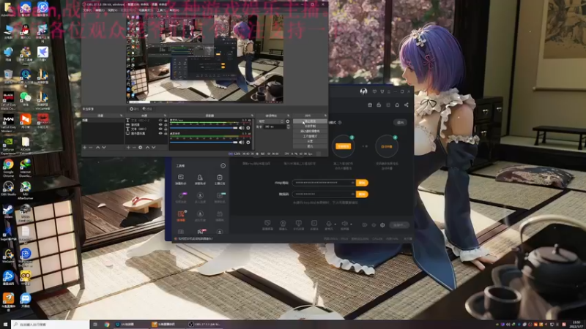Hide the second source row in OBS sources
Viewport: 586px width, 329px height.
click(x=160, y=124)
